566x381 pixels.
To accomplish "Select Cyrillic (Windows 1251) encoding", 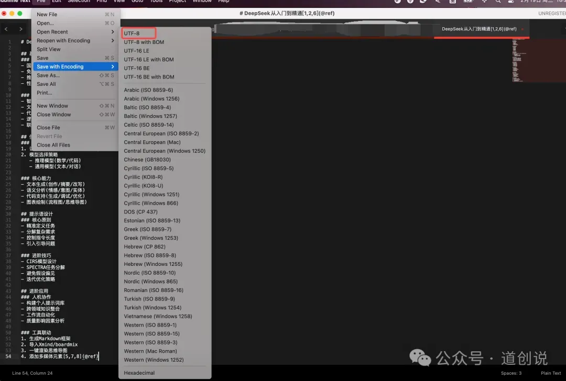I will (x=165, y=194).
